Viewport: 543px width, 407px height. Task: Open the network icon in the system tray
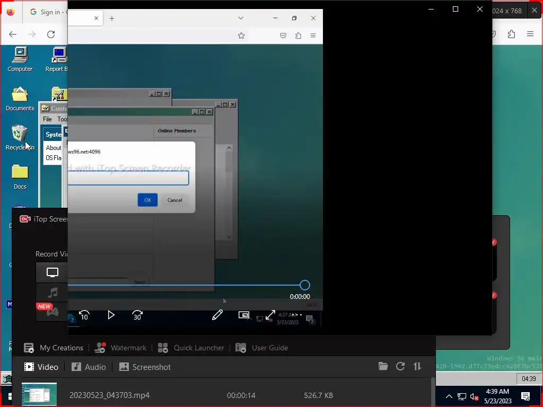[462, 396]
